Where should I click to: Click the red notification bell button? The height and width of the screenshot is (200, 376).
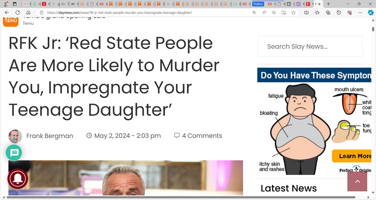tap(18, 179)
